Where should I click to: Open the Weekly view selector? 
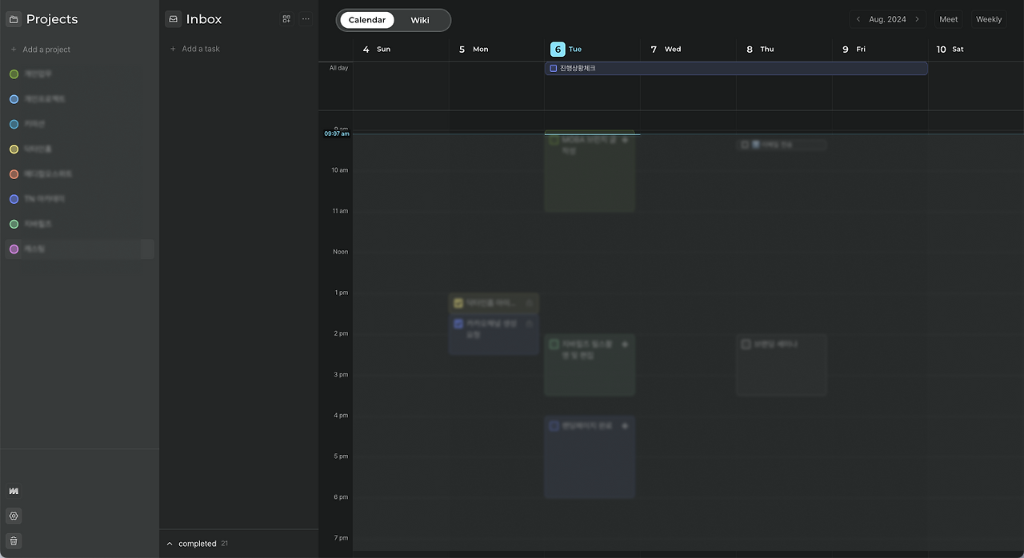pos(989,19)
